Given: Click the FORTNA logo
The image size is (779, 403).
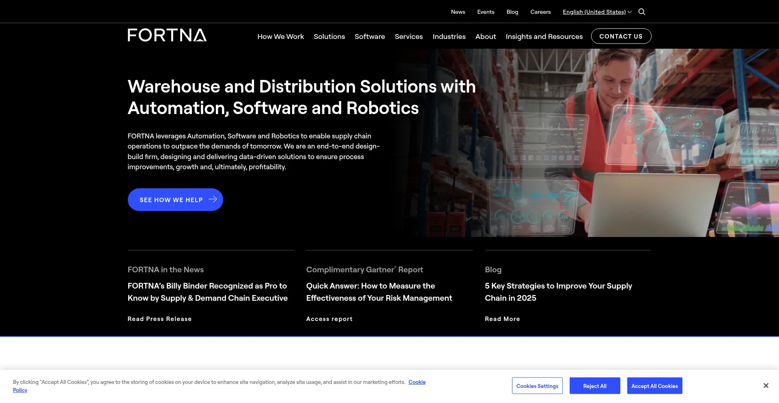Looking at the screenshot, I should pos(167,35).
